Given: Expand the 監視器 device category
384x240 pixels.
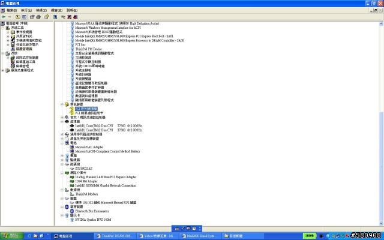Looking at the screenshot, I should 62,160.
